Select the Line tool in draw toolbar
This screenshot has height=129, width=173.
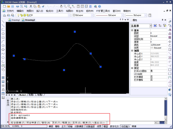point(3,21)
